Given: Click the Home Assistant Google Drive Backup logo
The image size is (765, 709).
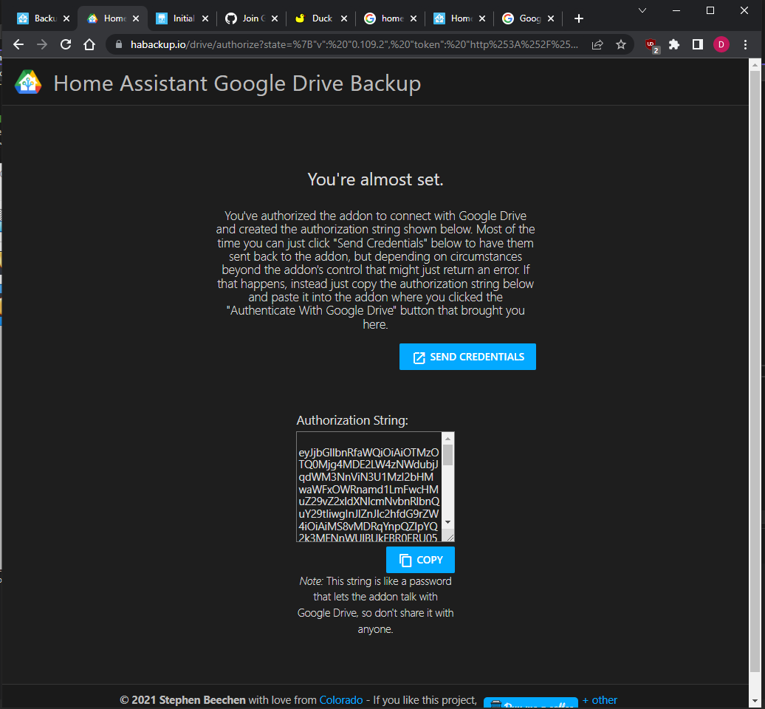Looking at the screenshot, I should pyautogui.click(x=28, y=83).
